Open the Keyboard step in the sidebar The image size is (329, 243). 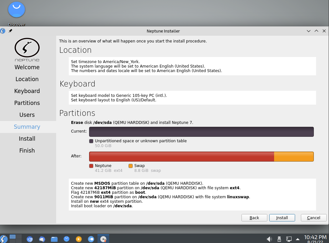pos(27,91)
